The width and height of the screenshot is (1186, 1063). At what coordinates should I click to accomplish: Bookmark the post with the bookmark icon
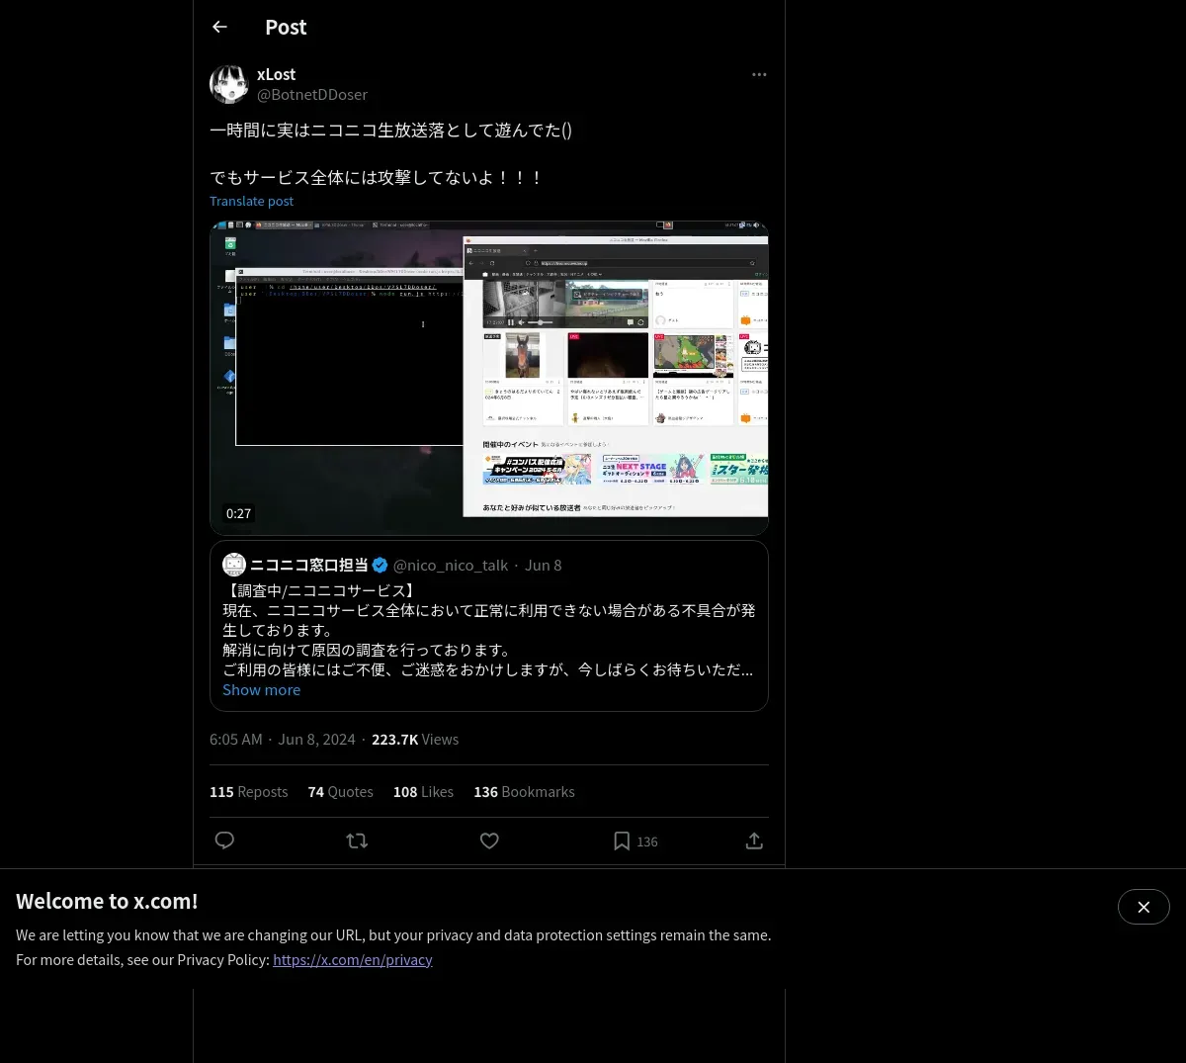coord(622,841)
